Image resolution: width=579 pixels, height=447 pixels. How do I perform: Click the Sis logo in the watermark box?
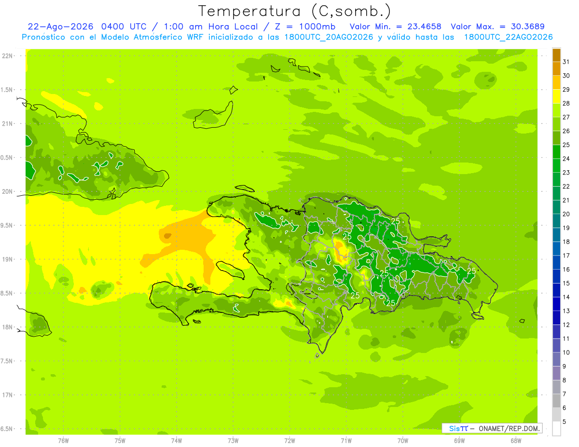pos(458,428)
